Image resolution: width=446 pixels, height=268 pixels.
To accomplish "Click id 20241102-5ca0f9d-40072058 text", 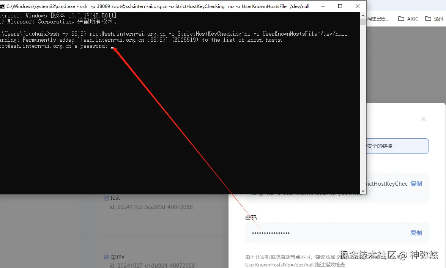I will click(151, 207).
